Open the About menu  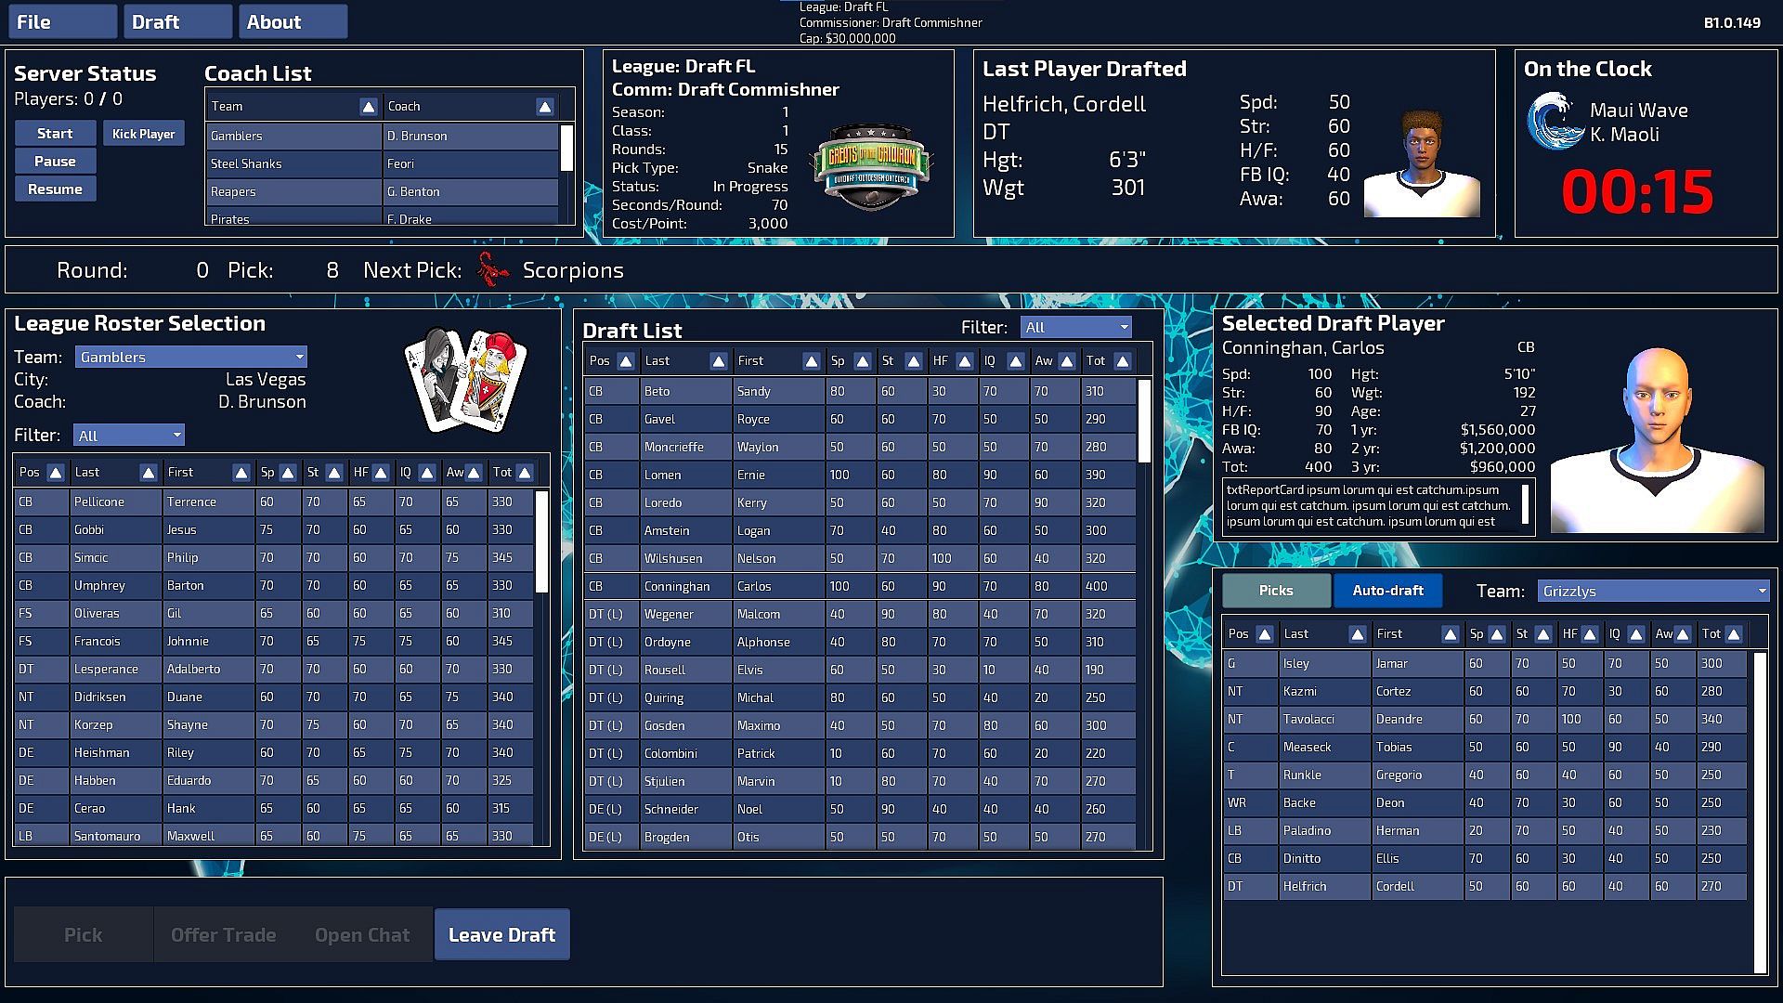point(293,22)
